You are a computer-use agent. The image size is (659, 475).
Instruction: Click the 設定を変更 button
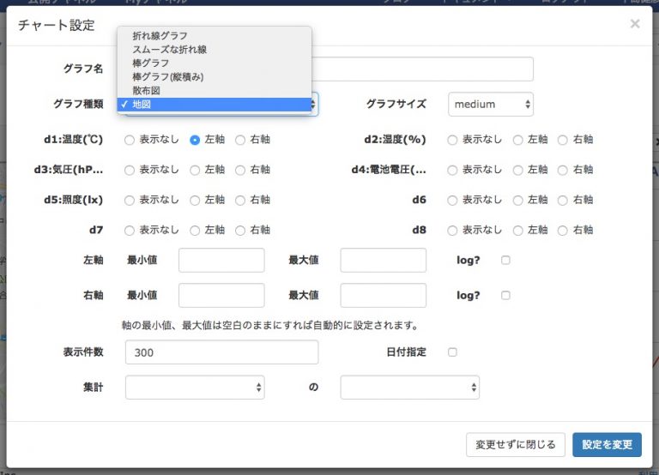(x=607, y=444)
